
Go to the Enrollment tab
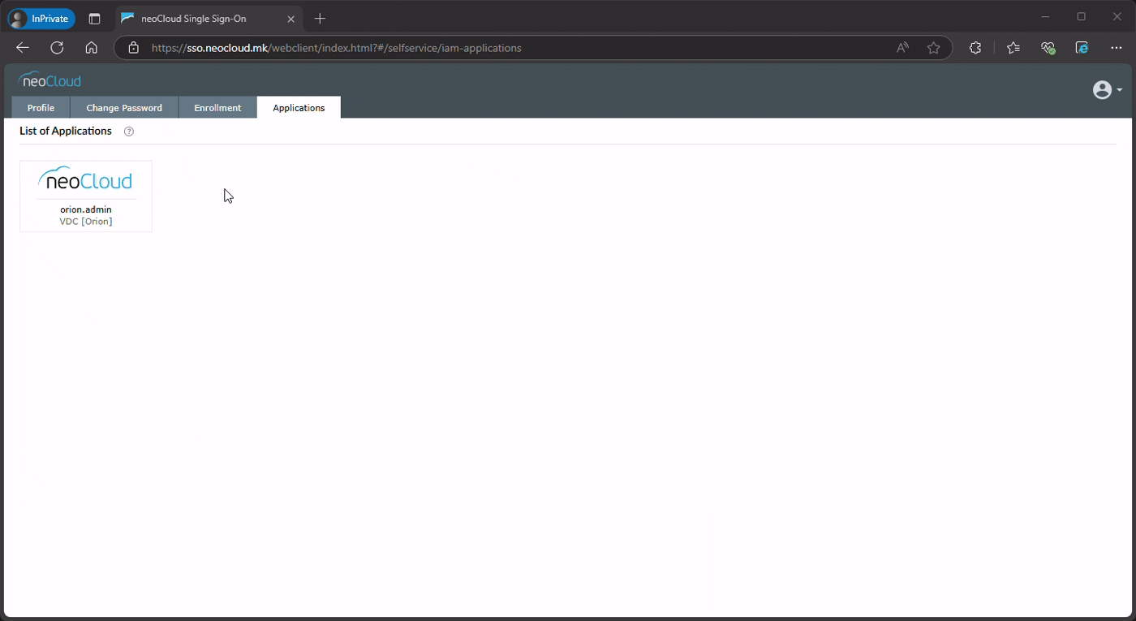[x=217, y=108]
